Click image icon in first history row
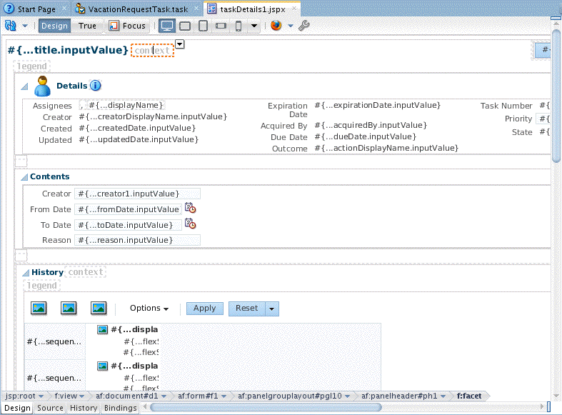Viewport: 562px width, 415px height. (x=103, y=330)
